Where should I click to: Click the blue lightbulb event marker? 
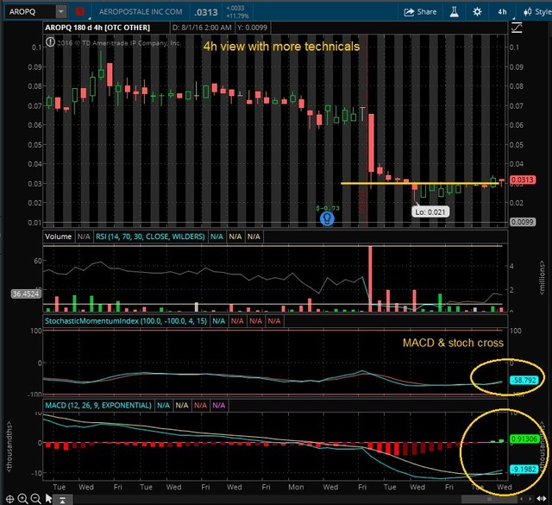(327, 218)
